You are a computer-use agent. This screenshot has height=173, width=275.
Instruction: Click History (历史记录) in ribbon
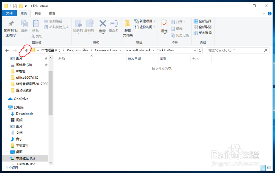[180, 35]
